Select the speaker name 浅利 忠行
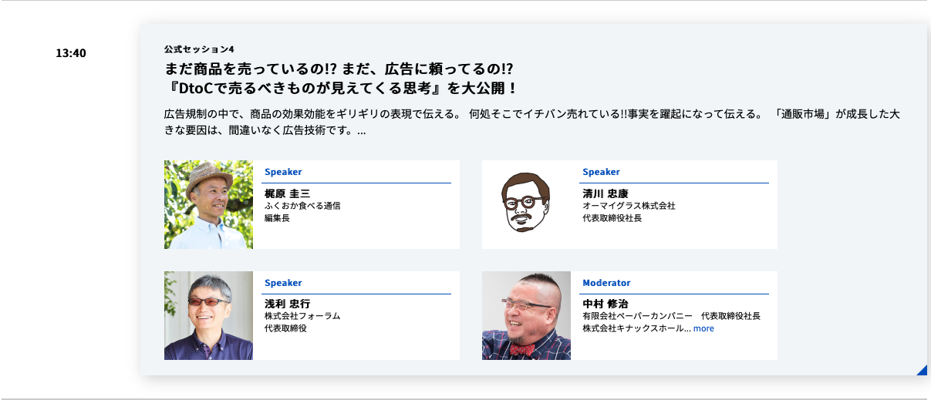 pos(287,304)
